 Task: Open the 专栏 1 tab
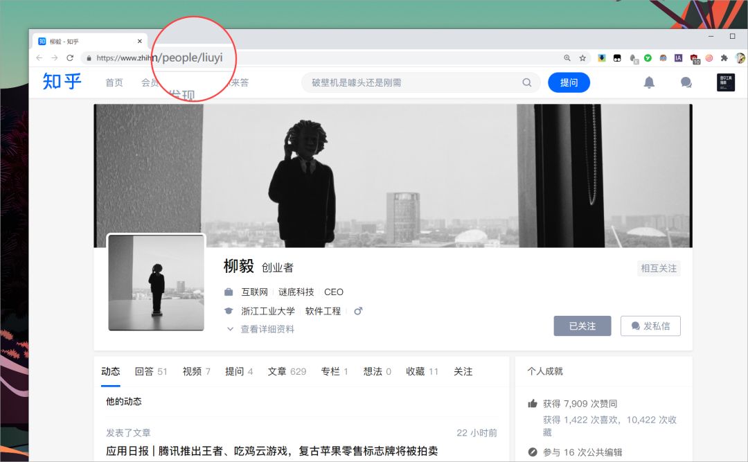tap(335, 371)
